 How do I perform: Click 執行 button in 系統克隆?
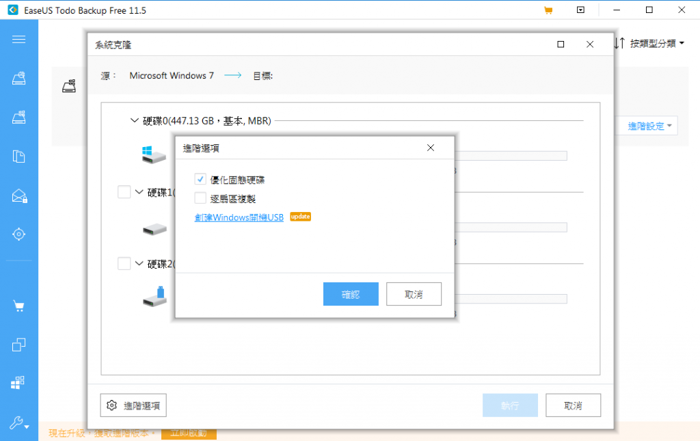[x=510, y=405]
